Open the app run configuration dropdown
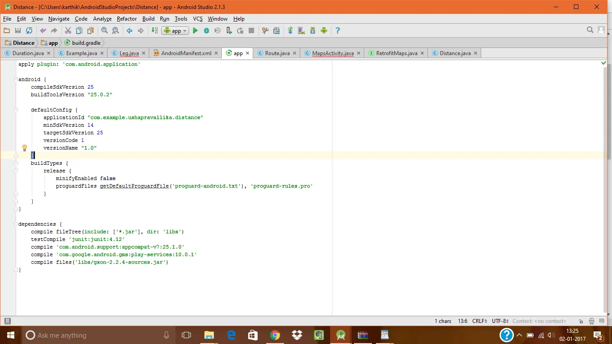 pyautogui.click(x=175, y=30)
